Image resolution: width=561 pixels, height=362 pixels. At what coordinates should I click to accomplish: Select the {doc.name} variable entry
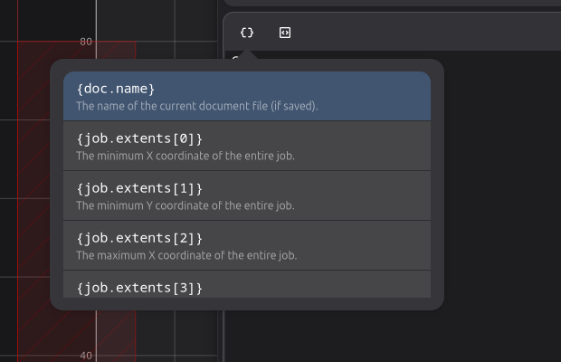click(x=247, y=96)
